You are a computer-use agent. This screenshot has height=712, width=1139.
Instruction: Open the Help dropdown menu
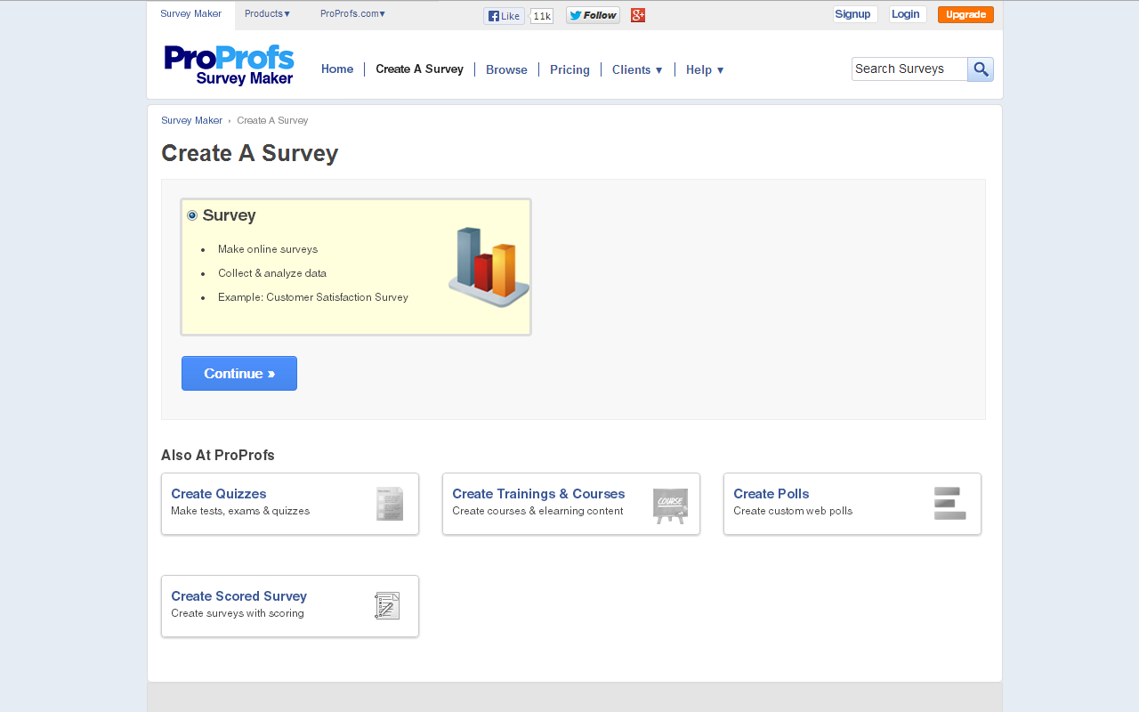pos(705,70)
